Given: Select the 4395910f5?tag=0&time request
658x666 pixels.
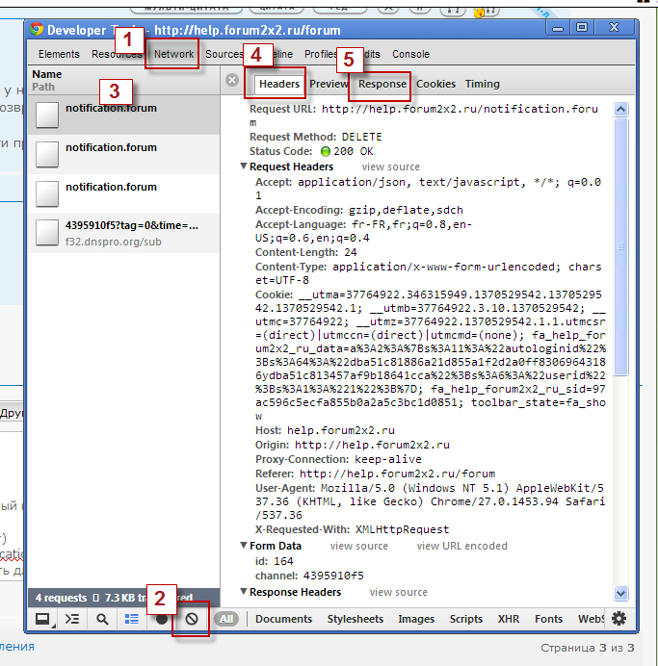Looking at the screenshot, I should 123,233.
